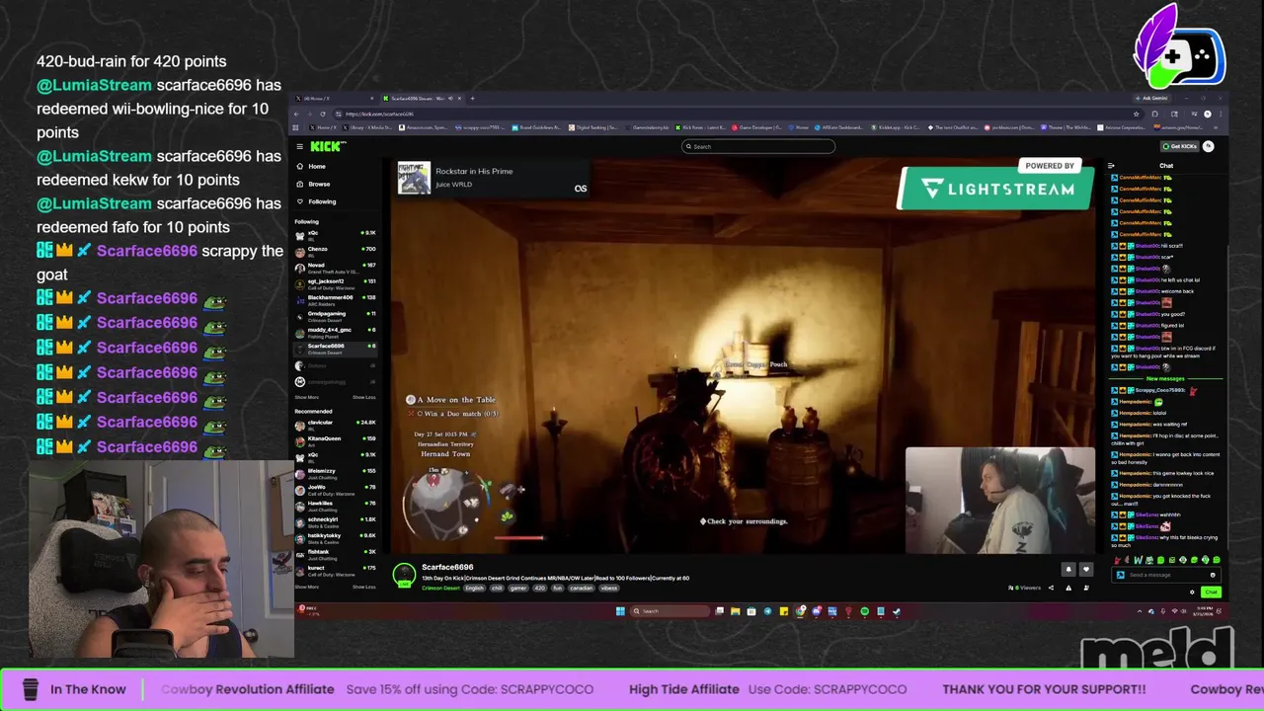Click the English stream tag

[475, 588]
